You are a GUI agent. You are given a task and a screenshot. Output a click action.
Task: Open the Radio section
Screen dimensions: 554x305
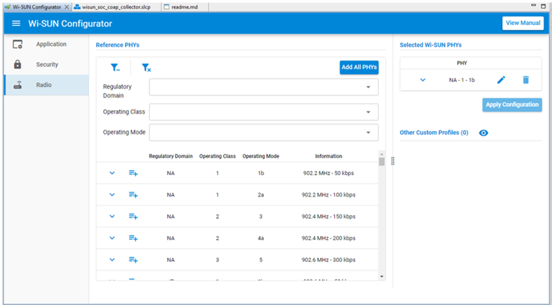pyautogui.click(x=46, y=85)
